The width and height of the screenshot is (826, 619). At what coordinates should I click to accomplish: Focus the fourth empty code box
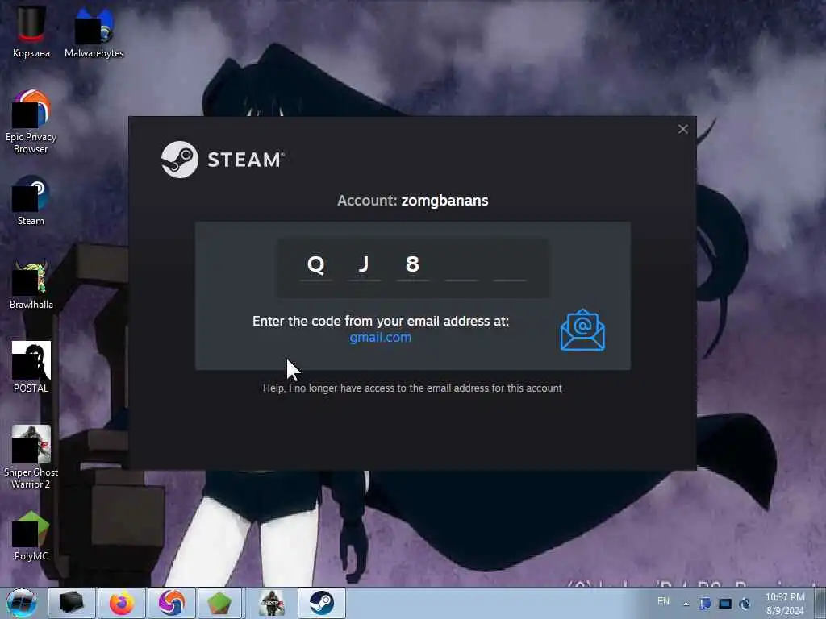pyautogui.click(x=461, y=264)
